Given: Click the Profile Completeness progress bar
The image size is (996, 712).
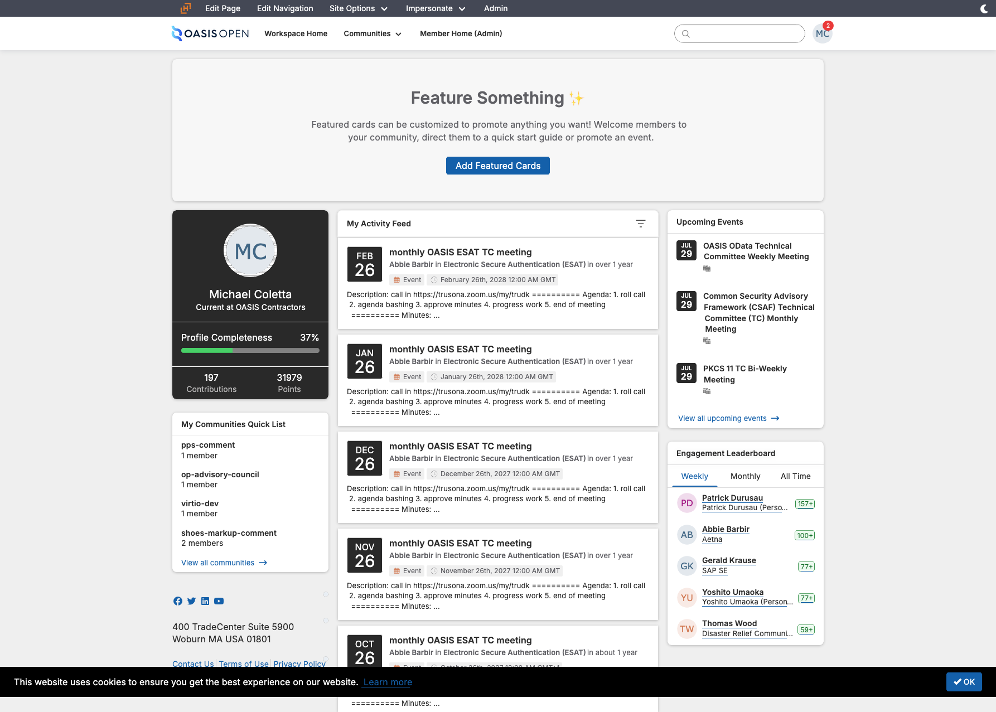Looking at the screenshot, I should pyautogui.click(x=250, y=351).
